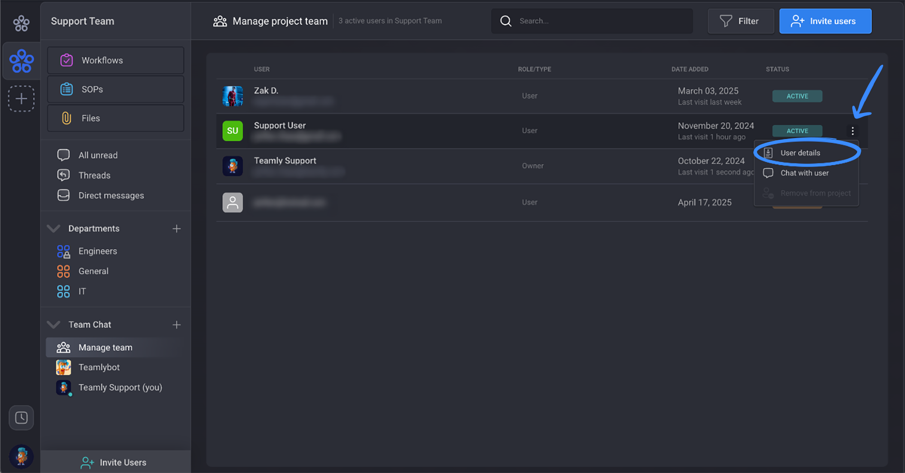
Task: Click the blue Invite users button
Action: pos(825,21)
